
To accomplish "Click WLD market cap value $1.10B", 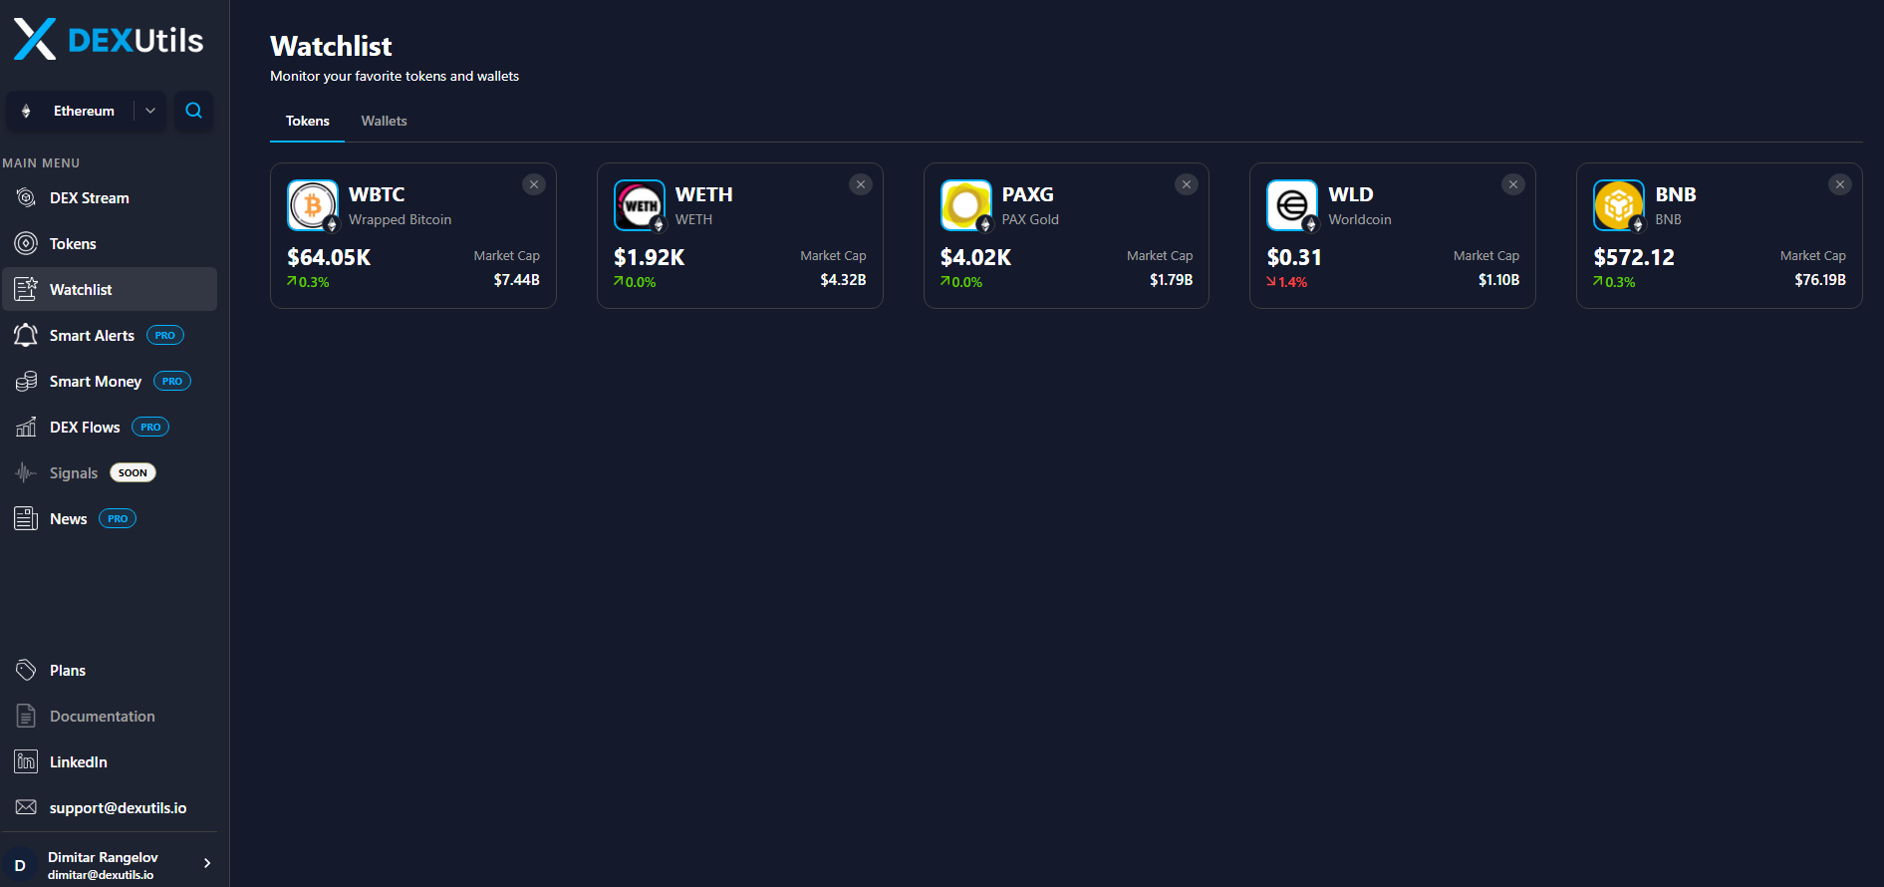I will pos(1498,280).
